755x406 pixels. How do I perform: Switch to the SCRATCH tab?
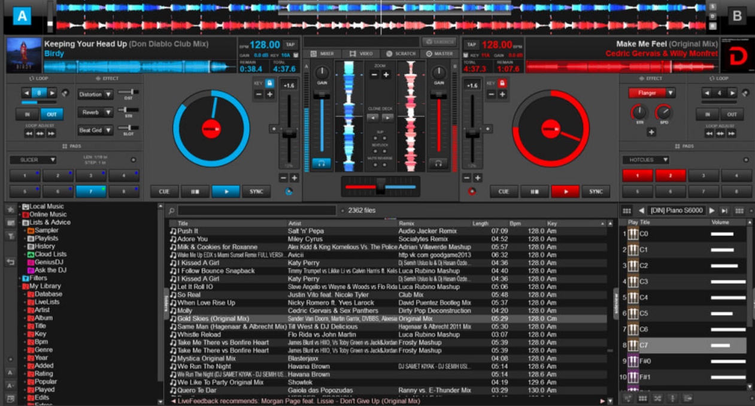click(400, 54)
